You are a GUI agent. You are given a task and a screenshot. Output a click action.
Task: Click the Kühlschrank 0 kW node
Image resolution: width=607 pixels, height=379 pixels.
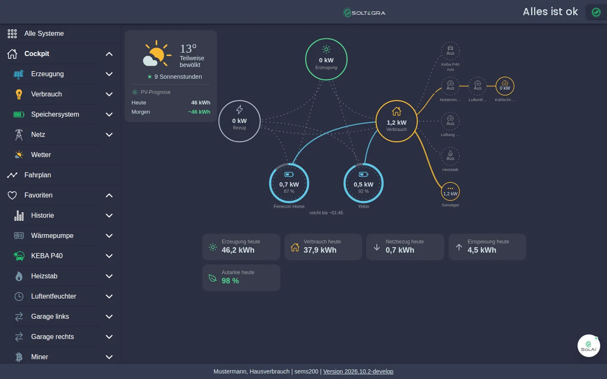click(x=505, y=86)
